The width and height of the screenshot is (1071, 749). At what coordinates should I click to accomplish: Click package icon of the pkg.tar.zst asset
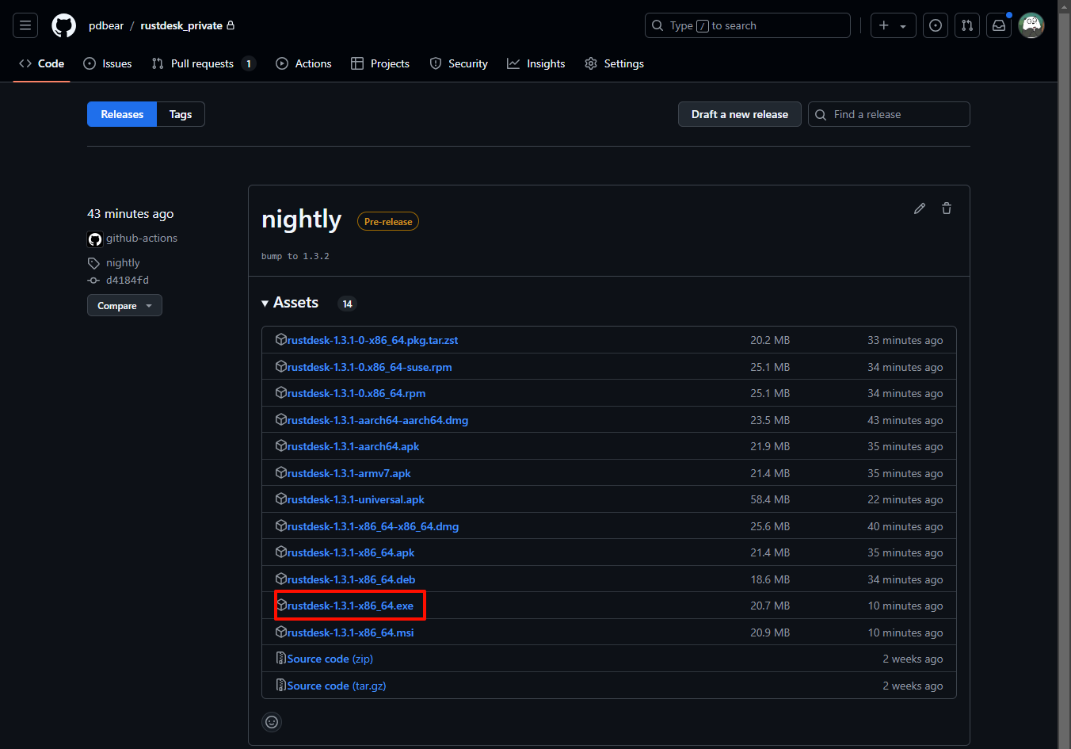pos(281,339)
